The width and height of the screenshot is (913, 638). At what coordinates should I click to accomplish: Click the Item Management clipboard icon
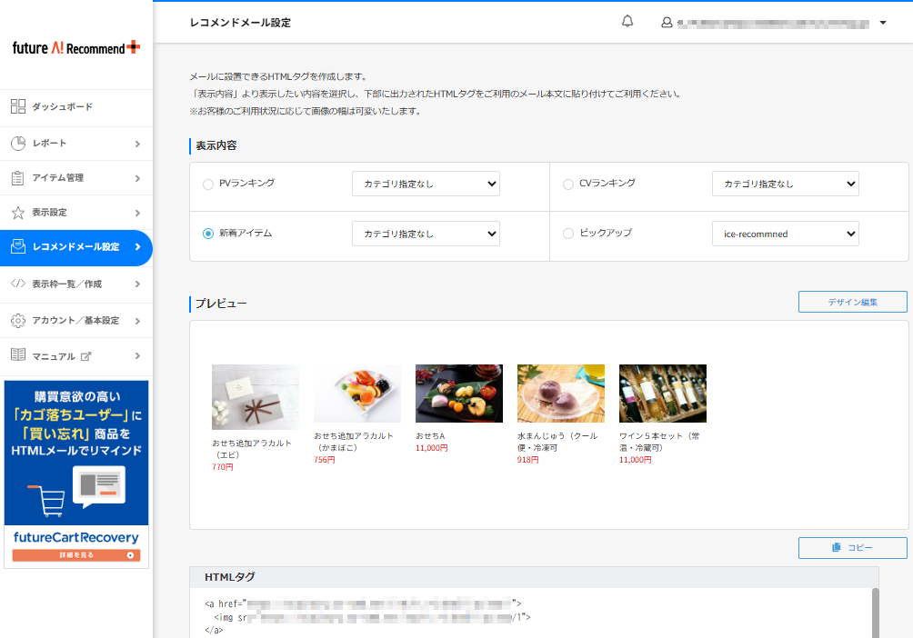(x=18, y=177)
